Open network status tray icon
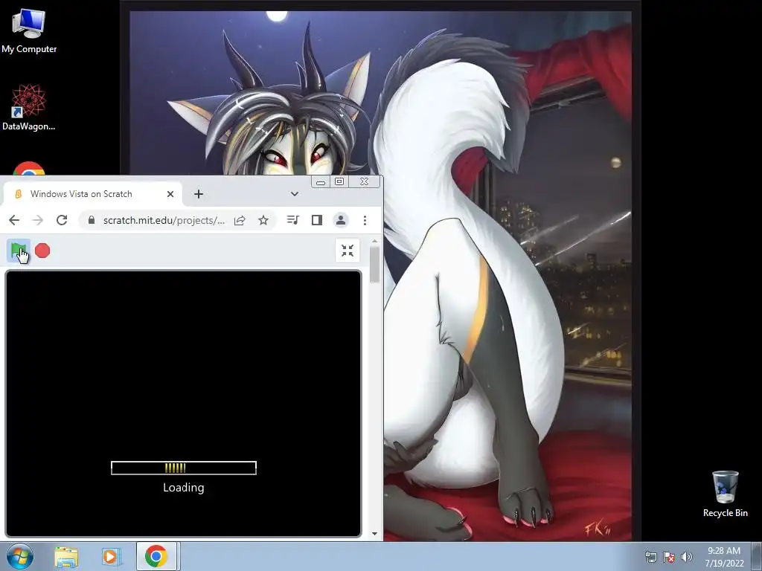This screenshot has height=571, width=762. 650,557
